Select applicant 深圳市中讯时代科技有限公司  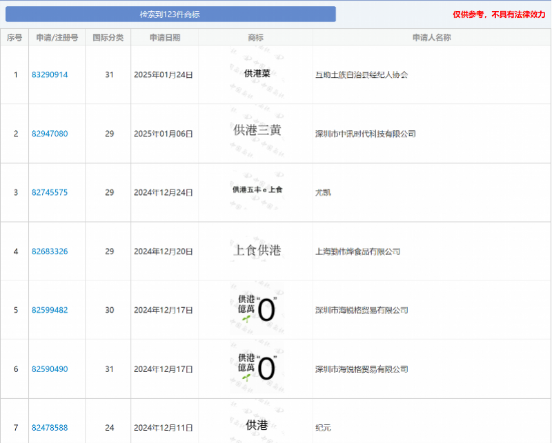[366, 134]
